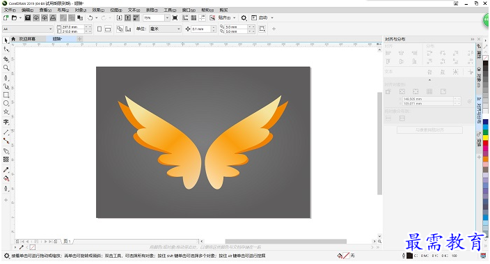Click the Full-screen preview icon
The image size is (490, 264).
pos(175,18)
